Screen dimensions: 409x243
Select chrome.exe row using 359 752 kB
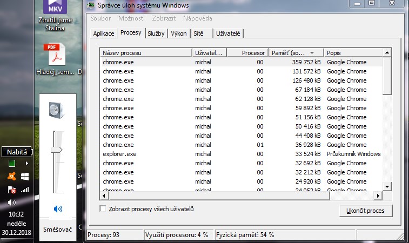click(241, 62)
